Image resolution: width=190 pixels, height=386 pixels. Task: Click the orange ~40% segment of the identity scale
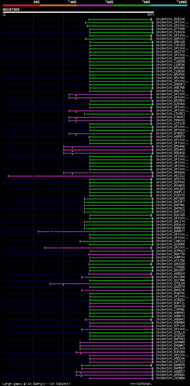(58, 5)
